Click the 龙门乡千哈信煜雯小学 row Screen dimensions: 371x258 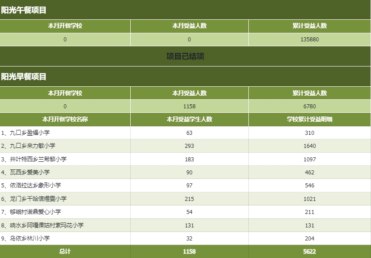point(185,199)
